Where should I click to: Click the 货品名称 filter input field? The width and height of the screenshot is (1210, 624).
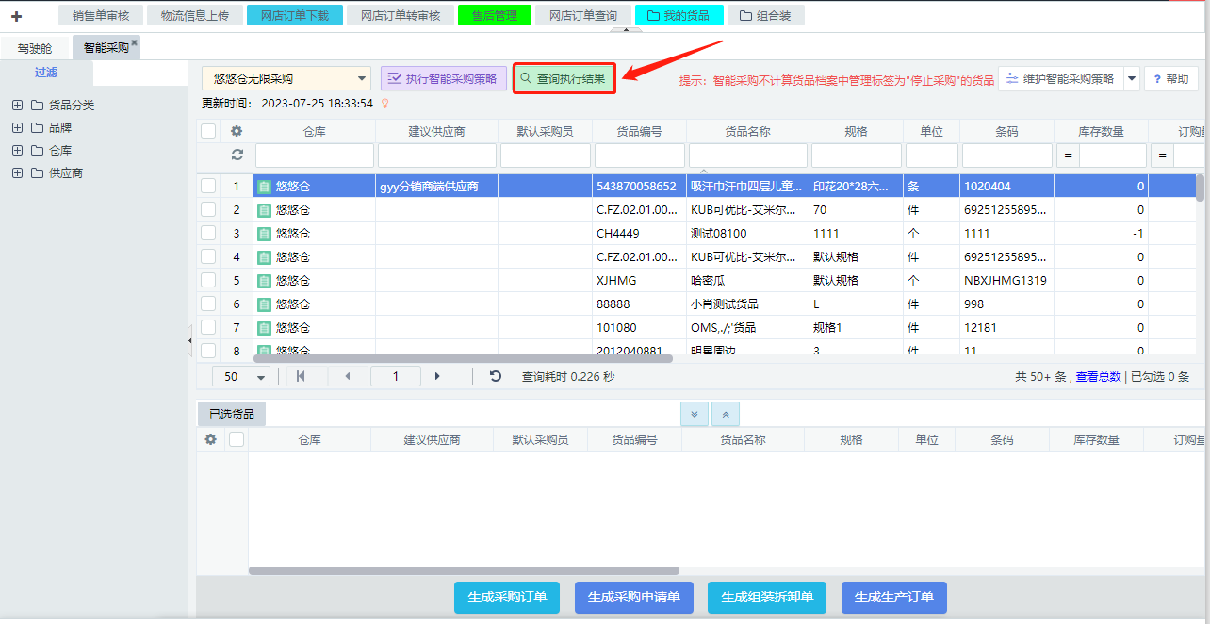[x=747, y=156]
